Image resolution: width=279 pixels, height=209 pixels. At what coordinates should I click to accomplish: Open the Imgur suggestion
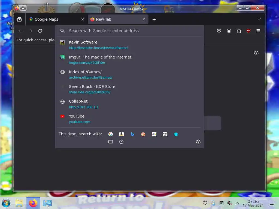pos(129,60)
